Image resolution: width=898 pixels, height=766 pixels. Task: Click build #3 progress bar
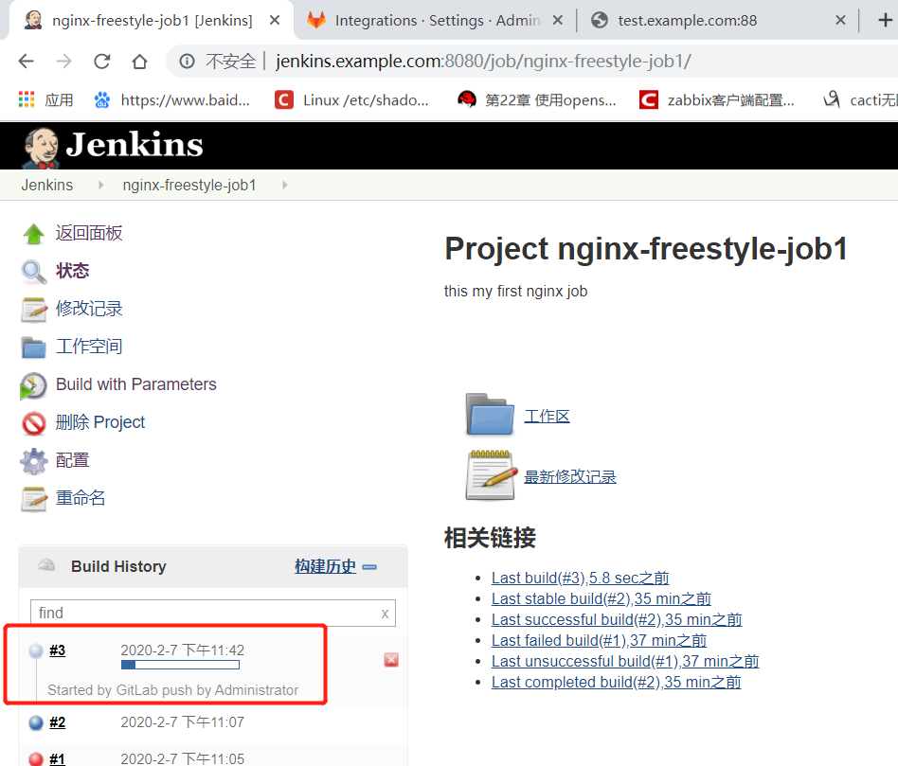pos(180,666)
